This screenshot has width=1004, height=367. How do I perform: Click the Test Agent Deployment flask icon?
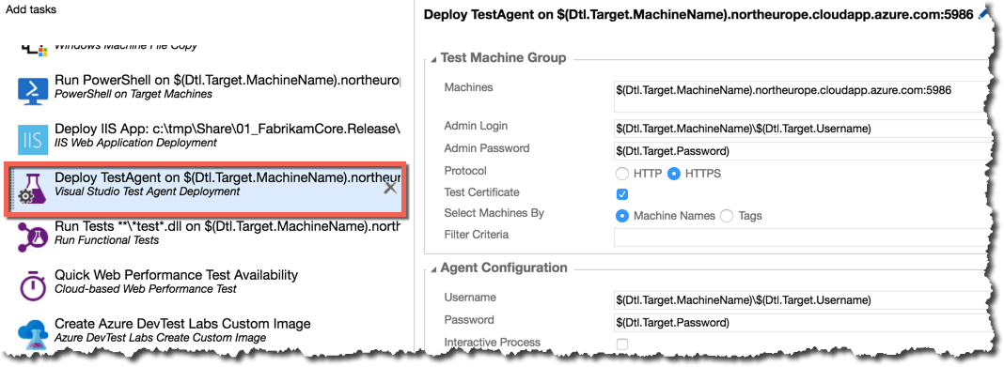32,190
